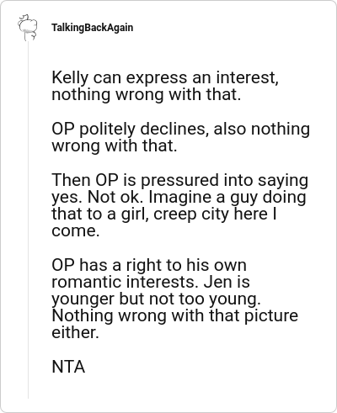
Task: Click the word 'either.' ending fourth paragraph
Action: [75, 332]
